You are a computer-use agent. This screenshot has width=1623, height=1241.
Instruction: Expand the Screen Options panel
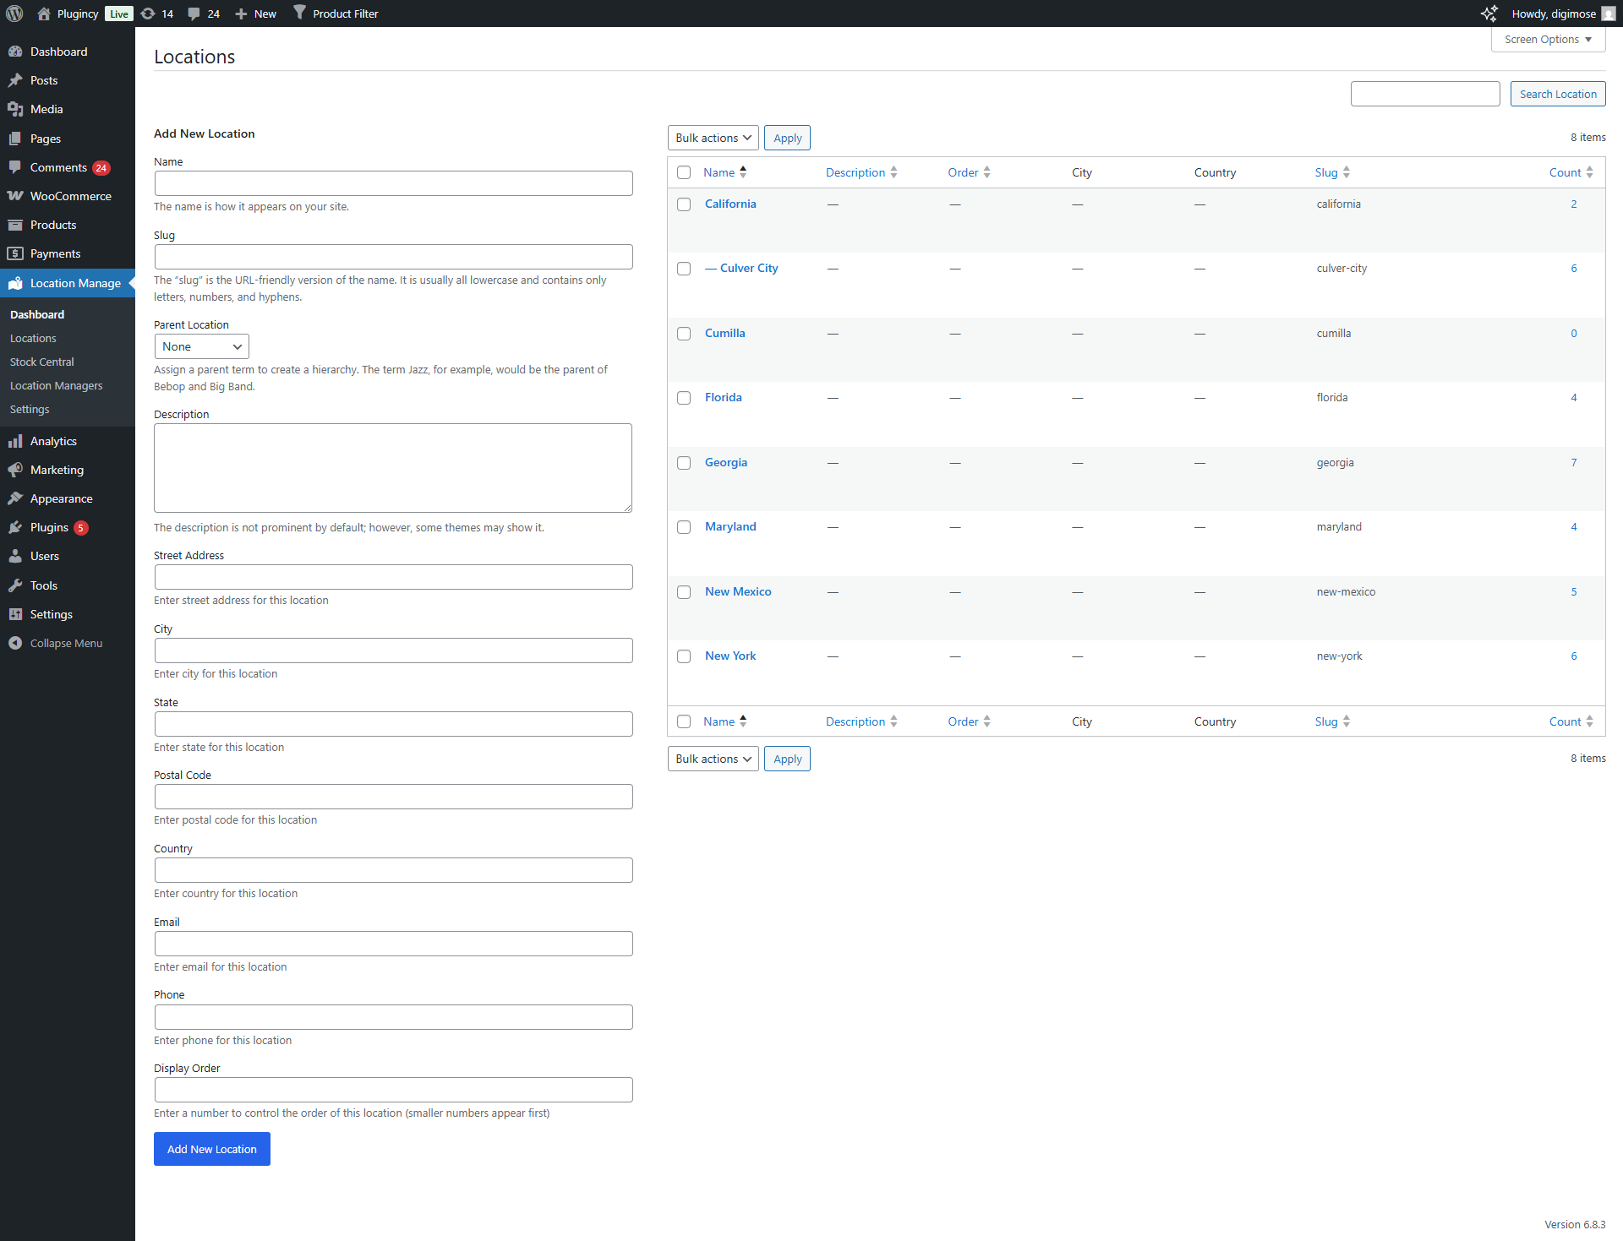tap(1548, 39)
